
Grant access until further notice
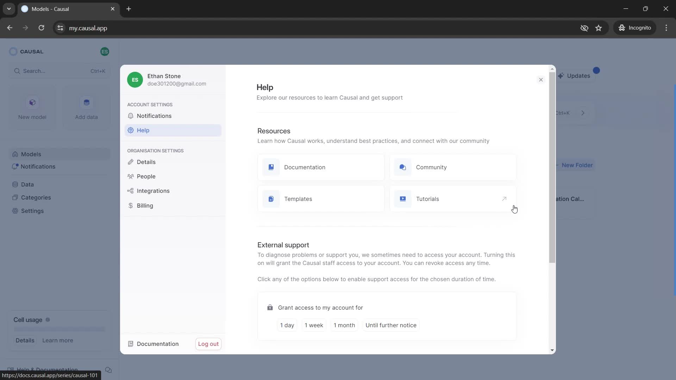click(x=391, y=325)
